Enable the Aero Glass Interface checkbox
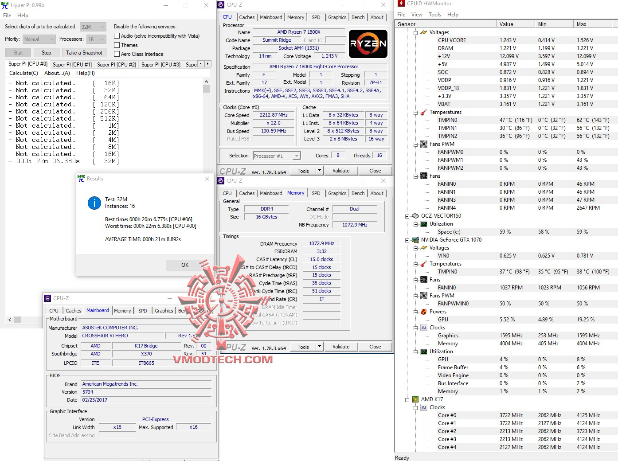Viewport: 618px width, 461px height. coord(117,54)
